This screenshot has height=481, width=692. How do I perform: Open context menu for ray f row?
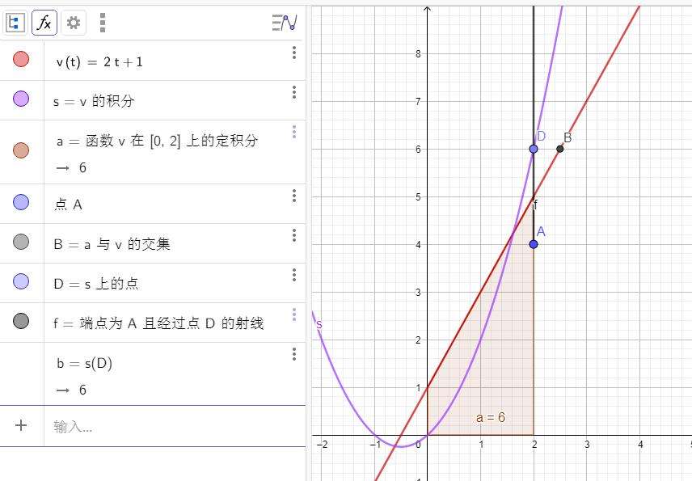[293, 313]
